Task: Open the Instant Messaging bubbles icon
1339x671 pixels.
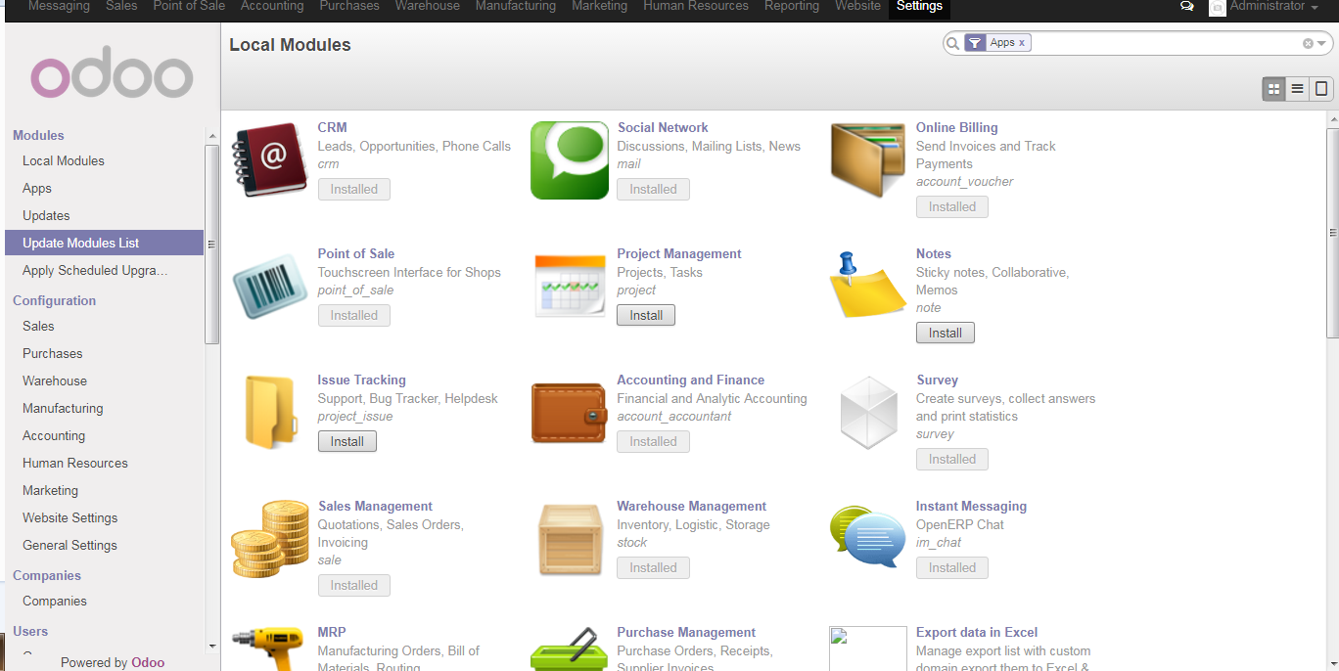Action: [867, 537]
